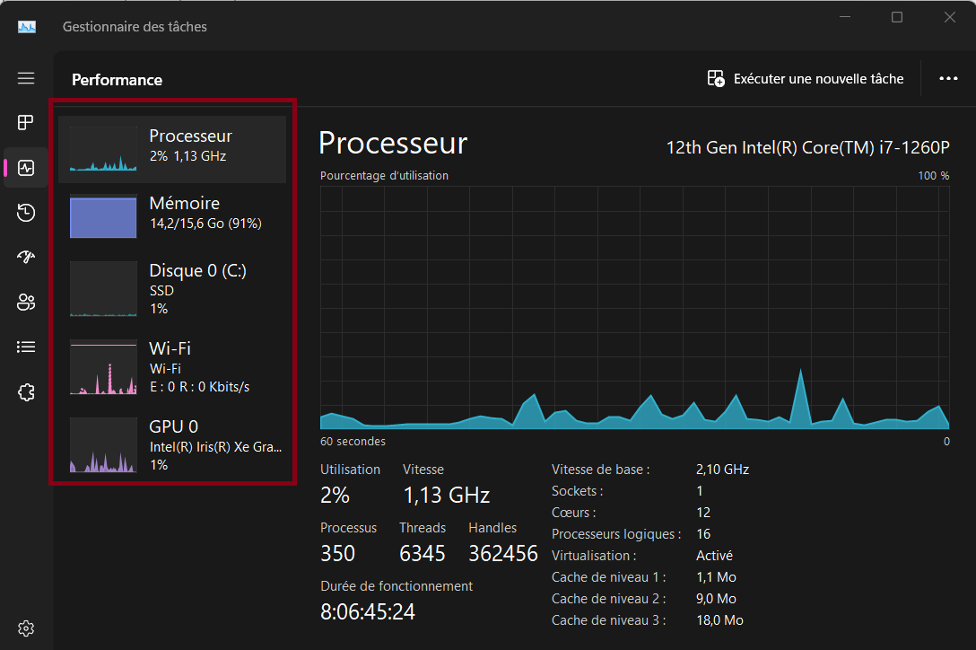The height and width of the screenshot is (650, 976).
Task: Click Exécuter une nouvelle tâche
Action: (x=806, y=78)
